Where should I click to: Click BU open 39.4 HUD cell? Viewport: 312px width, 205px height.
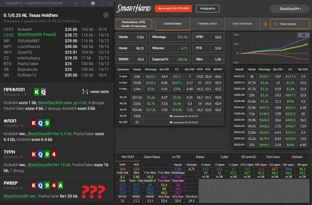(x=288, y=169)
